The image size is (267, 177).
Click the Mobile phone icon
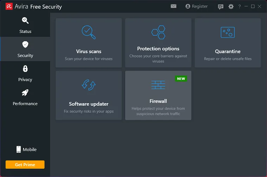pos(19,149)
